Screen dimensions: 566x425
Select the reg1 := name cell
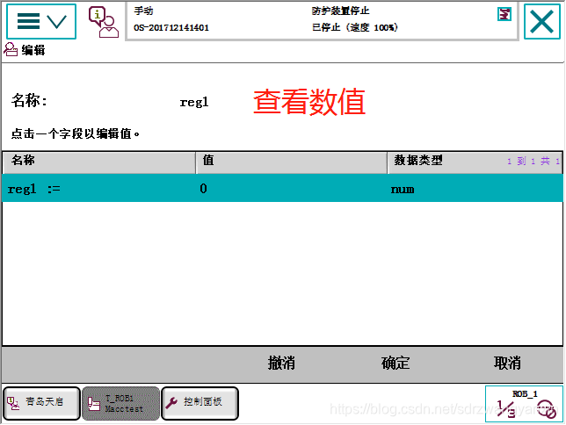click(99, 189)
